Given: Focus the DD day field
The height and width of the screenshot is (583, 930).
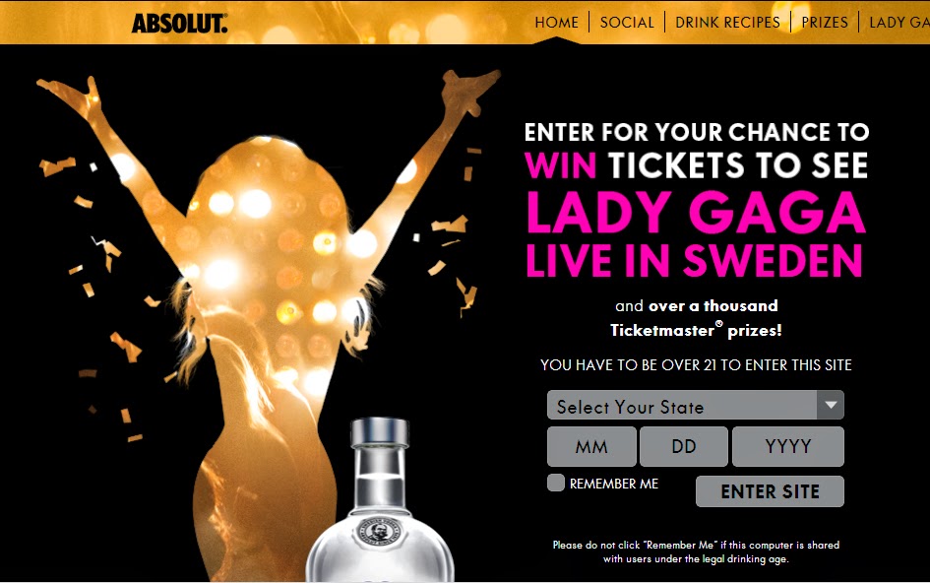Looking at the screenshot, I should tap(684, 446).
